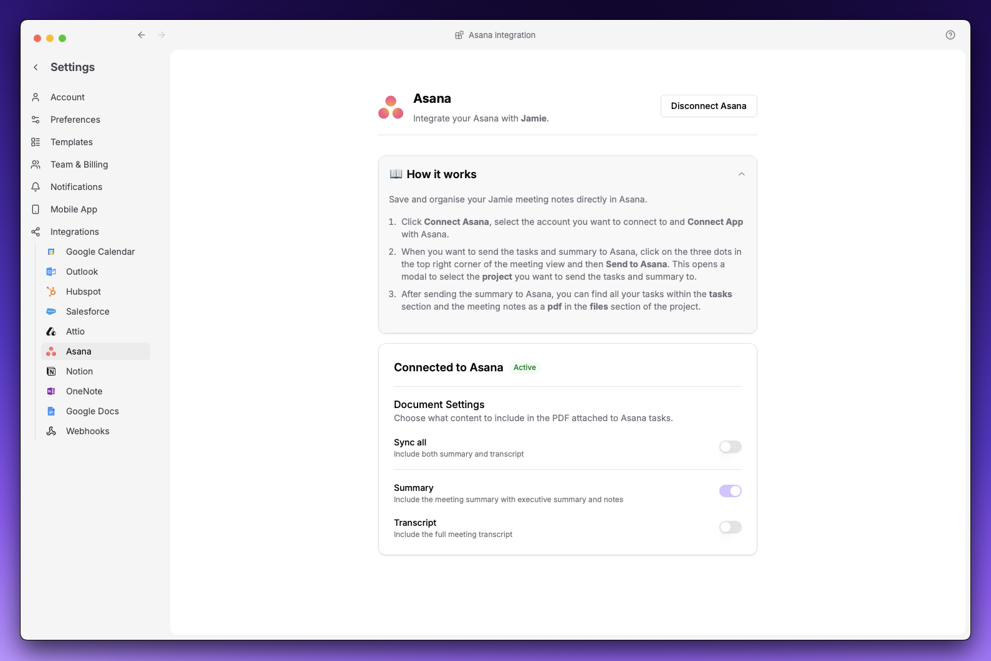
Task: Click the integration icon beside window title
Action: pyautogui.click(x=459, y=35)
